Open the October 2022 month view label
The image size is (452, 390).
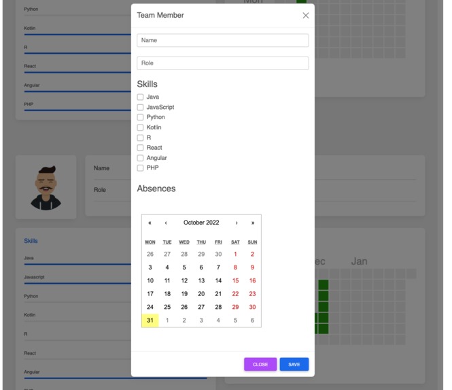[x=201, y=223]
